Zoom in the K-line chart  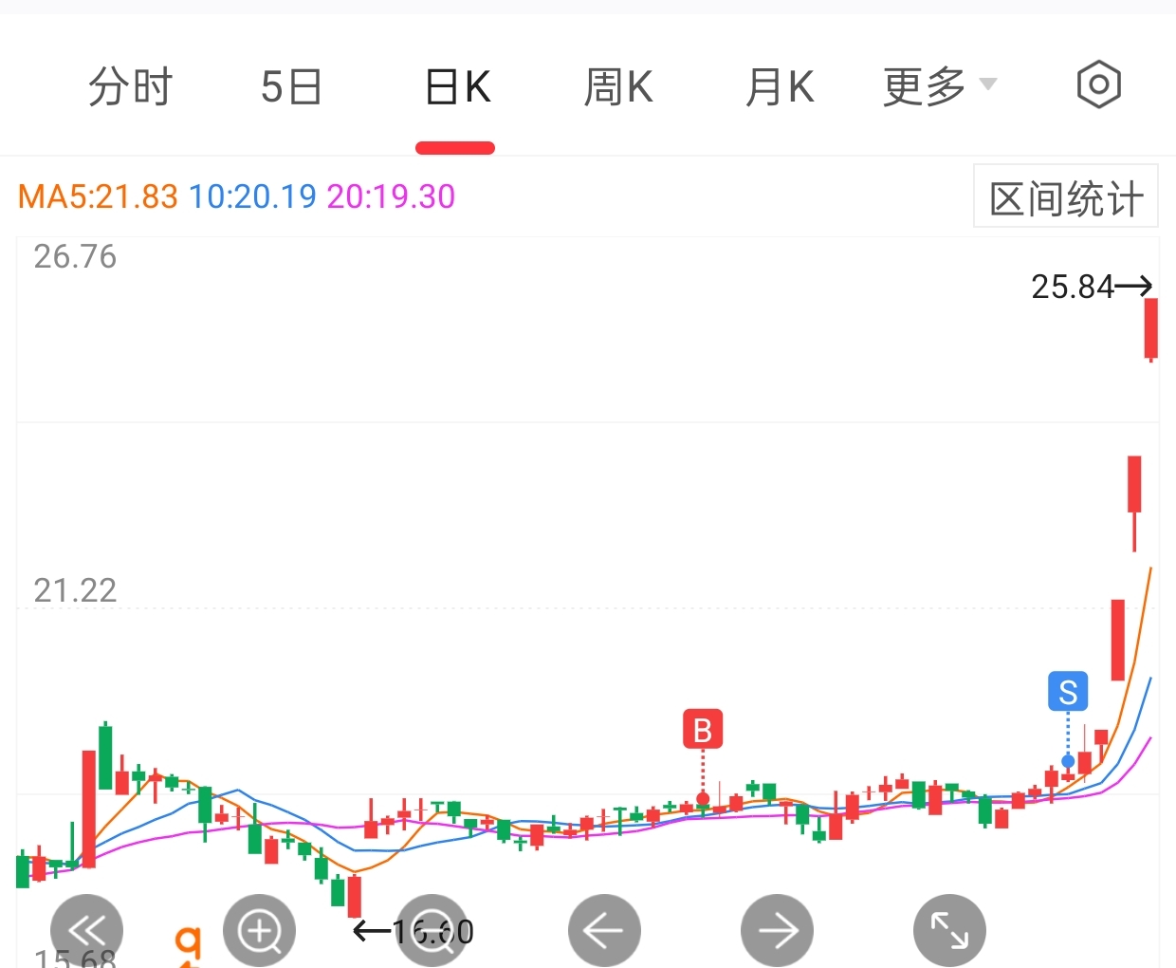(260, 931)
